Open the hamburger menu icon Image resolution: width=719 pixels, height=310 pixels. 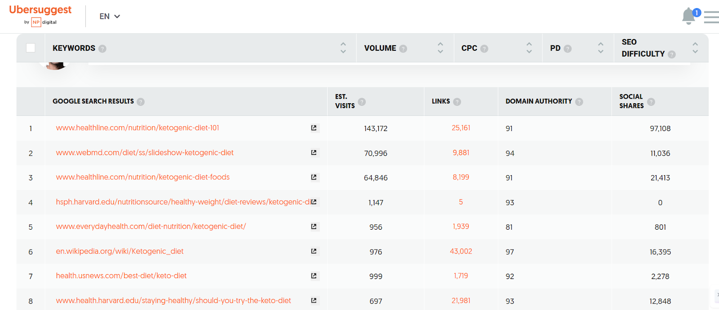coord(711,17)
